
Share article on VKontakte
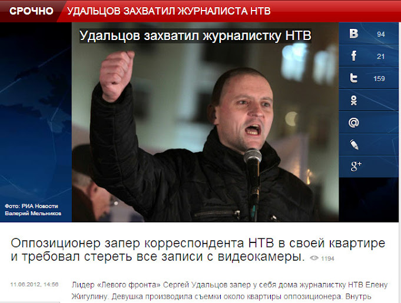pos(354,34)
